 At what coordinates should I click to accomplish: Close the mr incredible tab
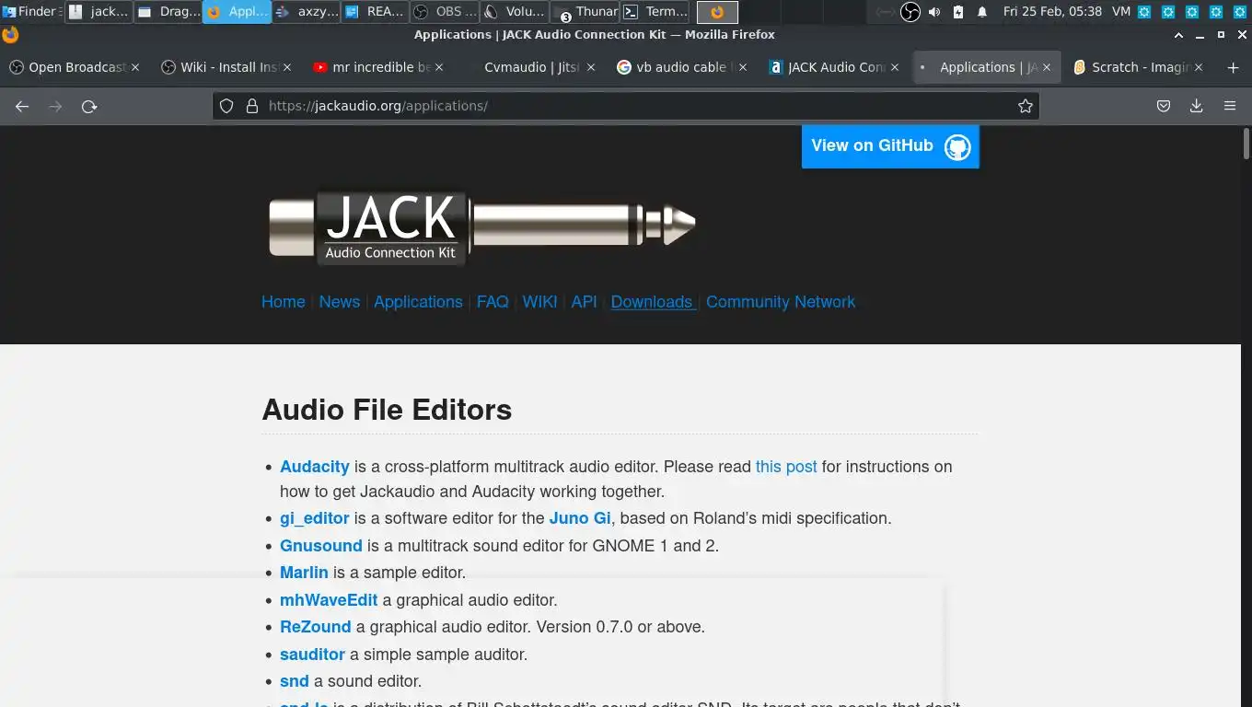pyautogui.click(x=439, y=67)
